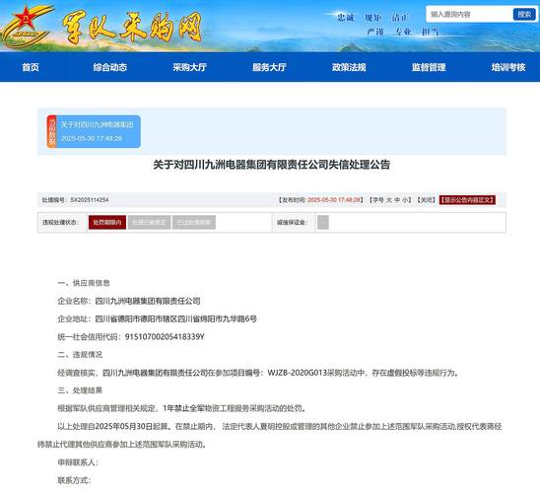This screenshot has width=540, height=493.
Task: Open the 综合动态 menu
Action: (109, 67)
